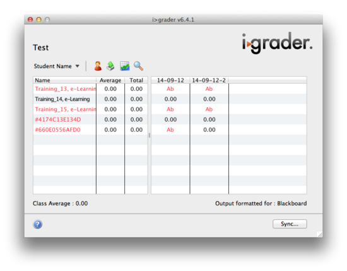Select clicker ID #4174C13E134D row

pyautogui.click(x=90, y=120)
